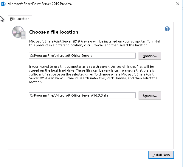Click the heading 'Choose a file location'

tap(54, 32)
